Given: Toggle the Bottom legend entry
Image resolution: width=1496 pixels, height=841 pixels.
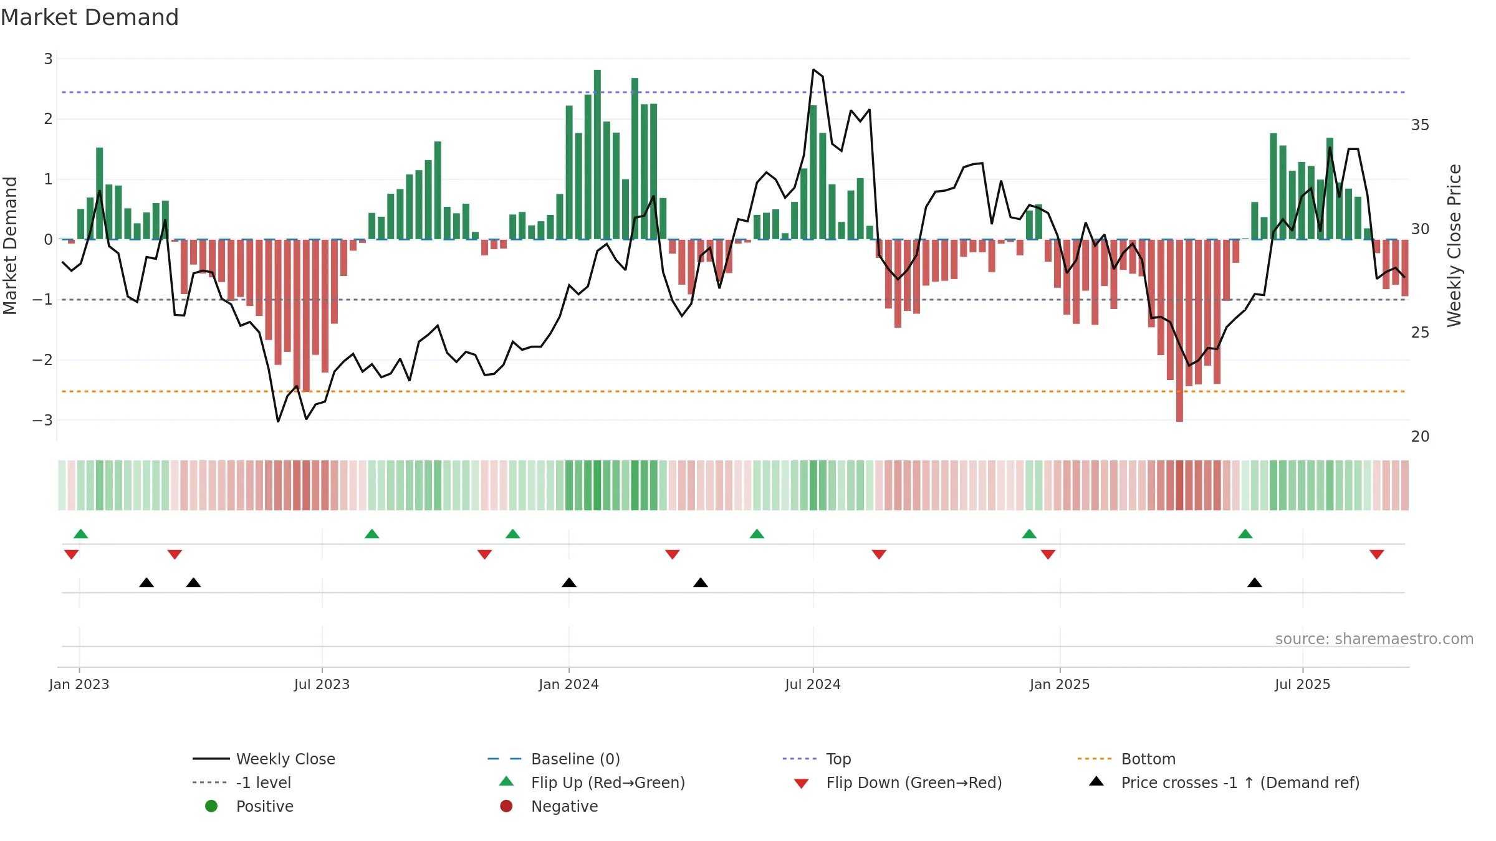Looking at the screenshot, I should tap(1126, 759).
